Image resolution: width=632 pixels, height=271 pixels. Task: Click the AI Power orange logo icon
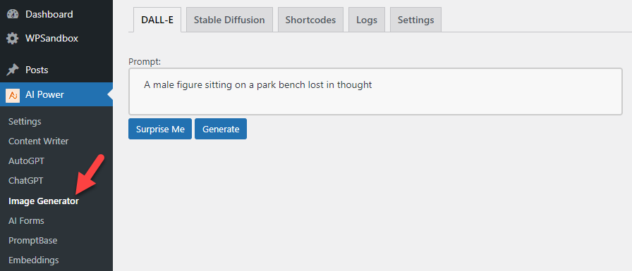(13, 95)
